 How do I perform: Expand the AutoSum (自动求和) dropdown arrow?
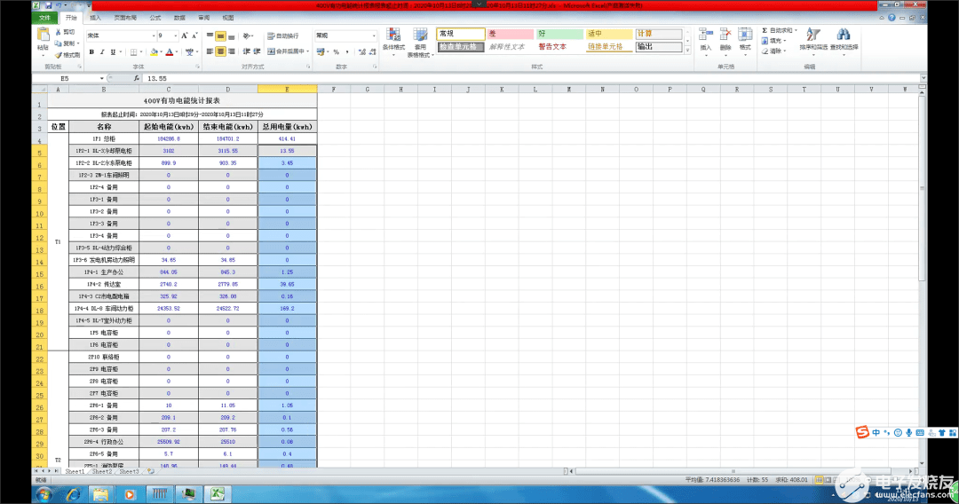click(x=796, y=30)
